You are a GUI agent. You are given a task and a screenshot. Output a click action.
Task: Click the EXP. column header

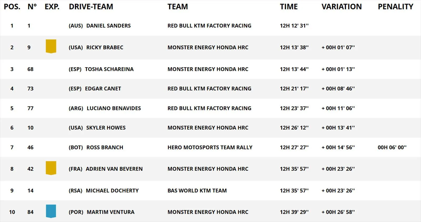[52, 7]
